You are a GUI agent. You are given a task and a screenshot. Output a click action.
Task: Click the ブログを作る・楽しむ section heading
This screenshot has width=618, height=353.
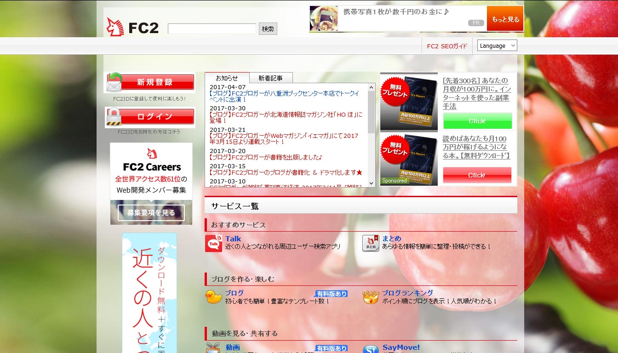click(x=242, y=279)
